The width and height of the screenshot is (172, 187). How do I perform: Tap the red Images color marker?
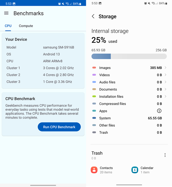pyautogui.click(x=94, y=68)
